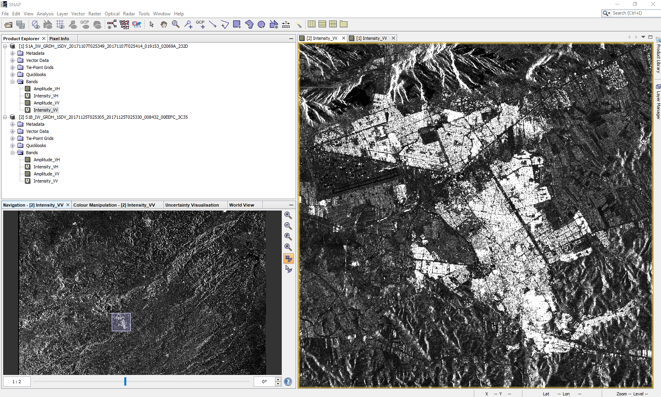The height and width of the screenshot is (397, 661).
Task: Activate the Zoom magnifier tool
Action: (x=176, y=24)
